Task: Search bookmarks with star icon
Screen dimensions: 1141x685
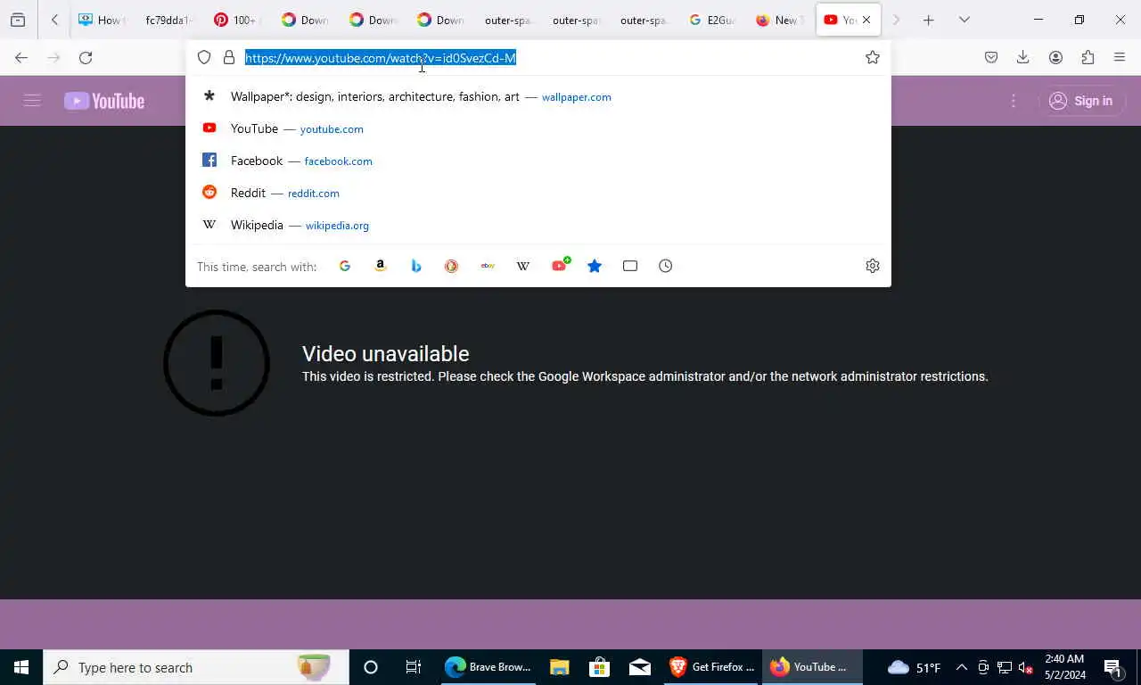Action: [x=595, y=266]
